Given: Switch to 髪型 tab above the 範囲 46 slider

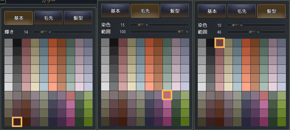Looking at the screenshot, I should (272, 11).
